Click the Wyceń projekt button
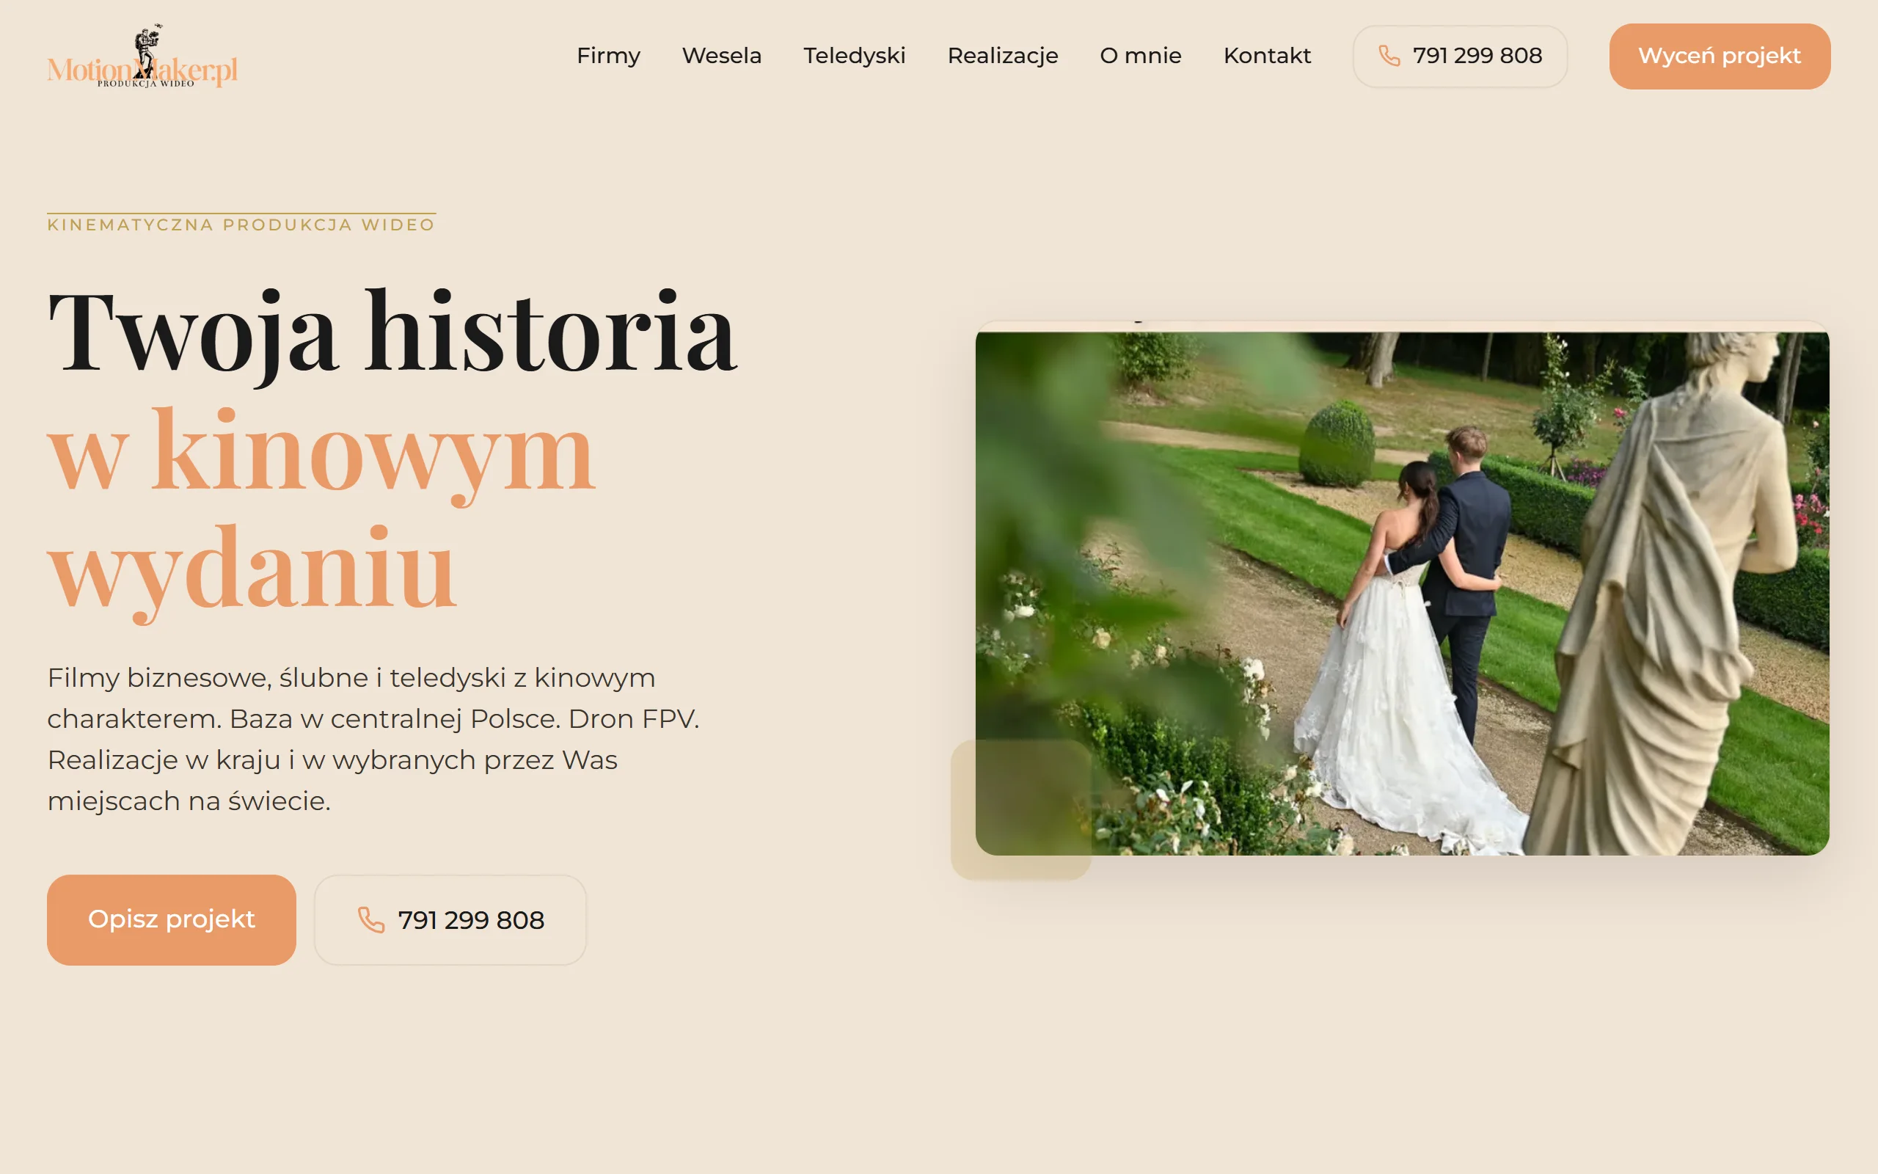 (1720, 56)
